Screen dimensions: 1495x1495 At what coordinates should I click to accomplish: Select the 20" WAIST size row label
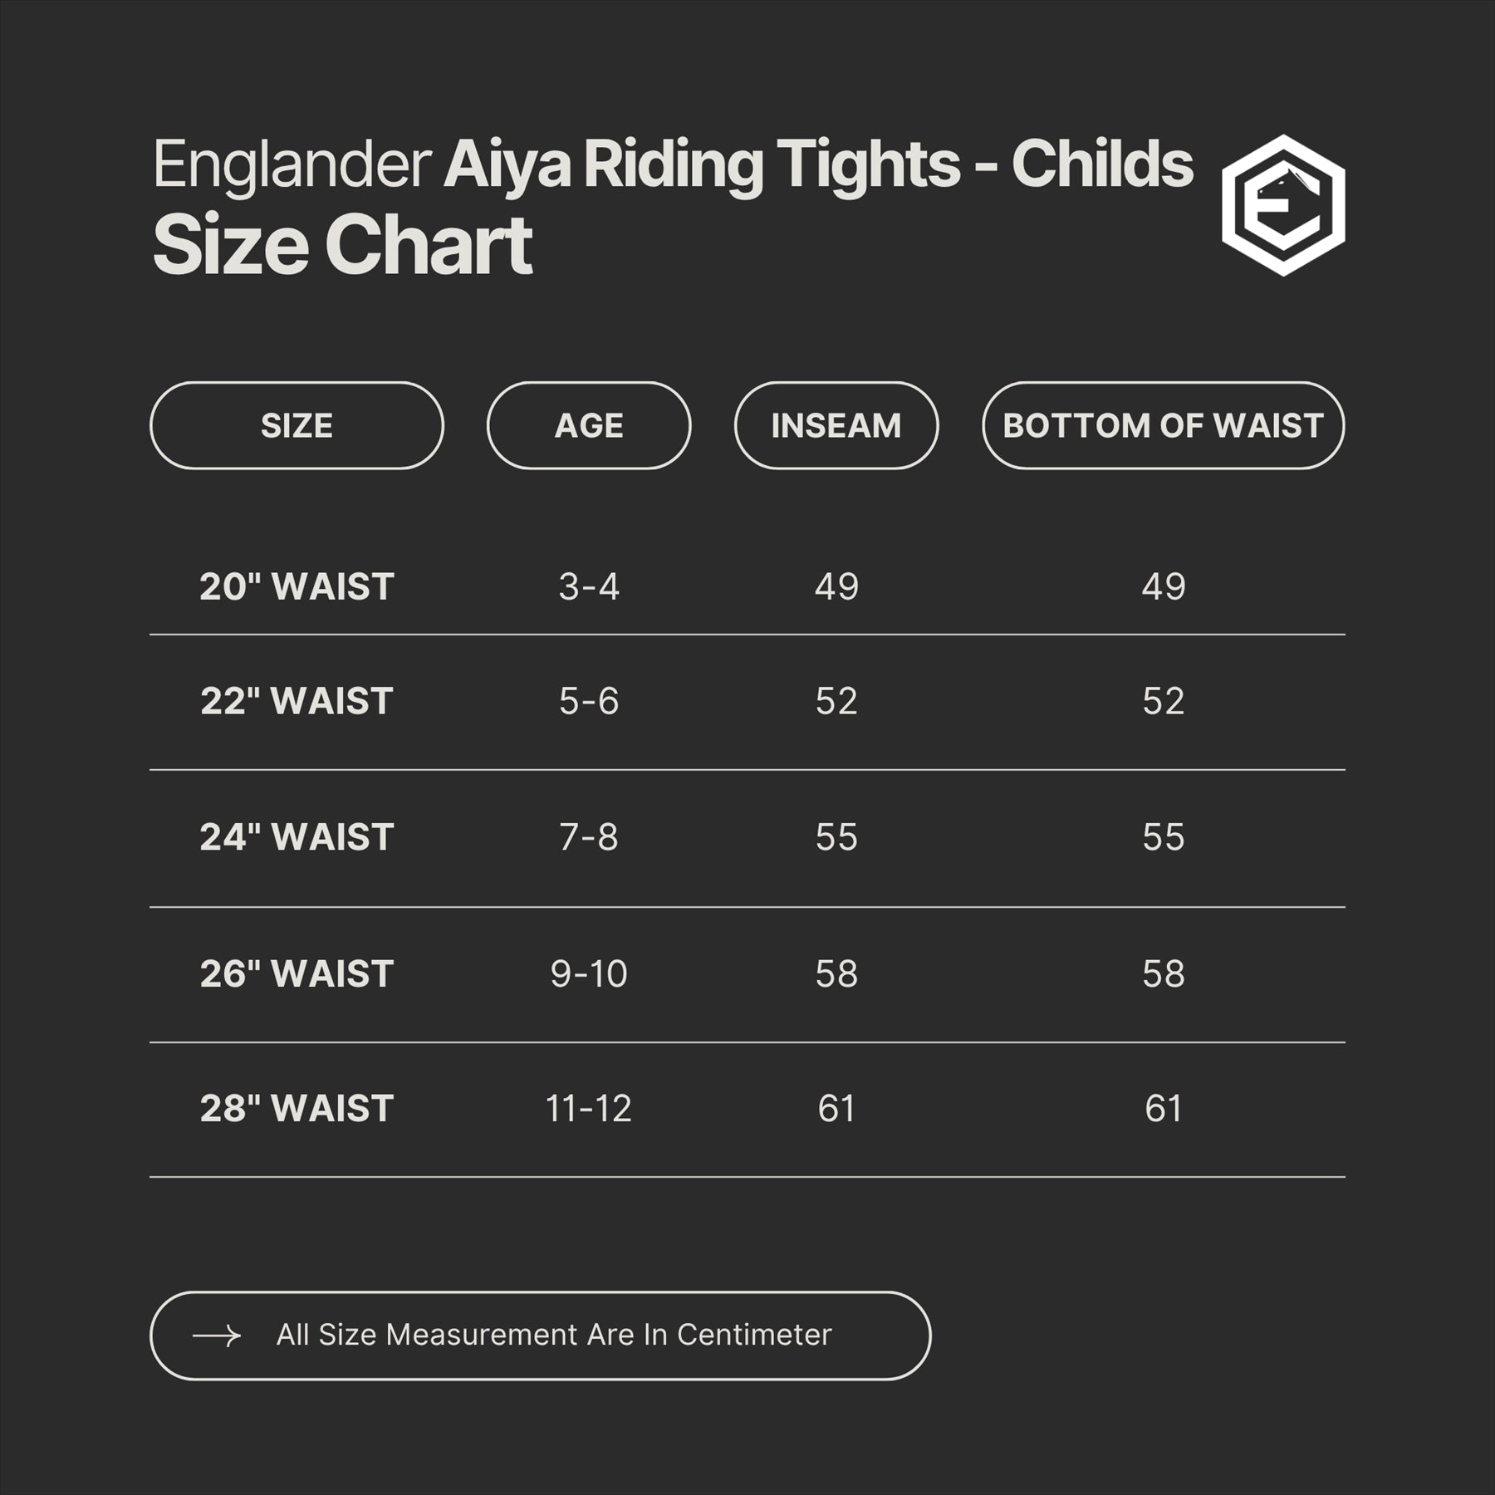(297, 586)
